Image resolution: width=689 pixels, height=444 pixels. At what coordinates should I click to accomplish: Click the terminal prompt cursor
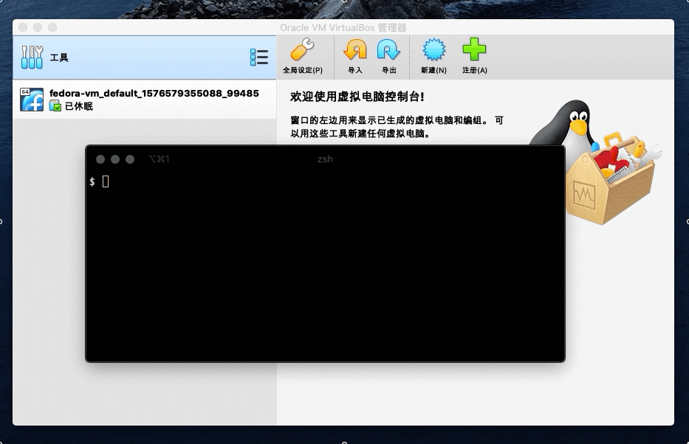tap(106, 181)
